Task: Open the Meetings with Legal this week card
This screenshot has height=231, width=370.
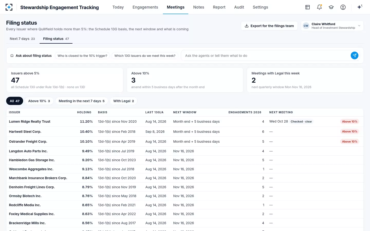Action: (x=305, y=80)
